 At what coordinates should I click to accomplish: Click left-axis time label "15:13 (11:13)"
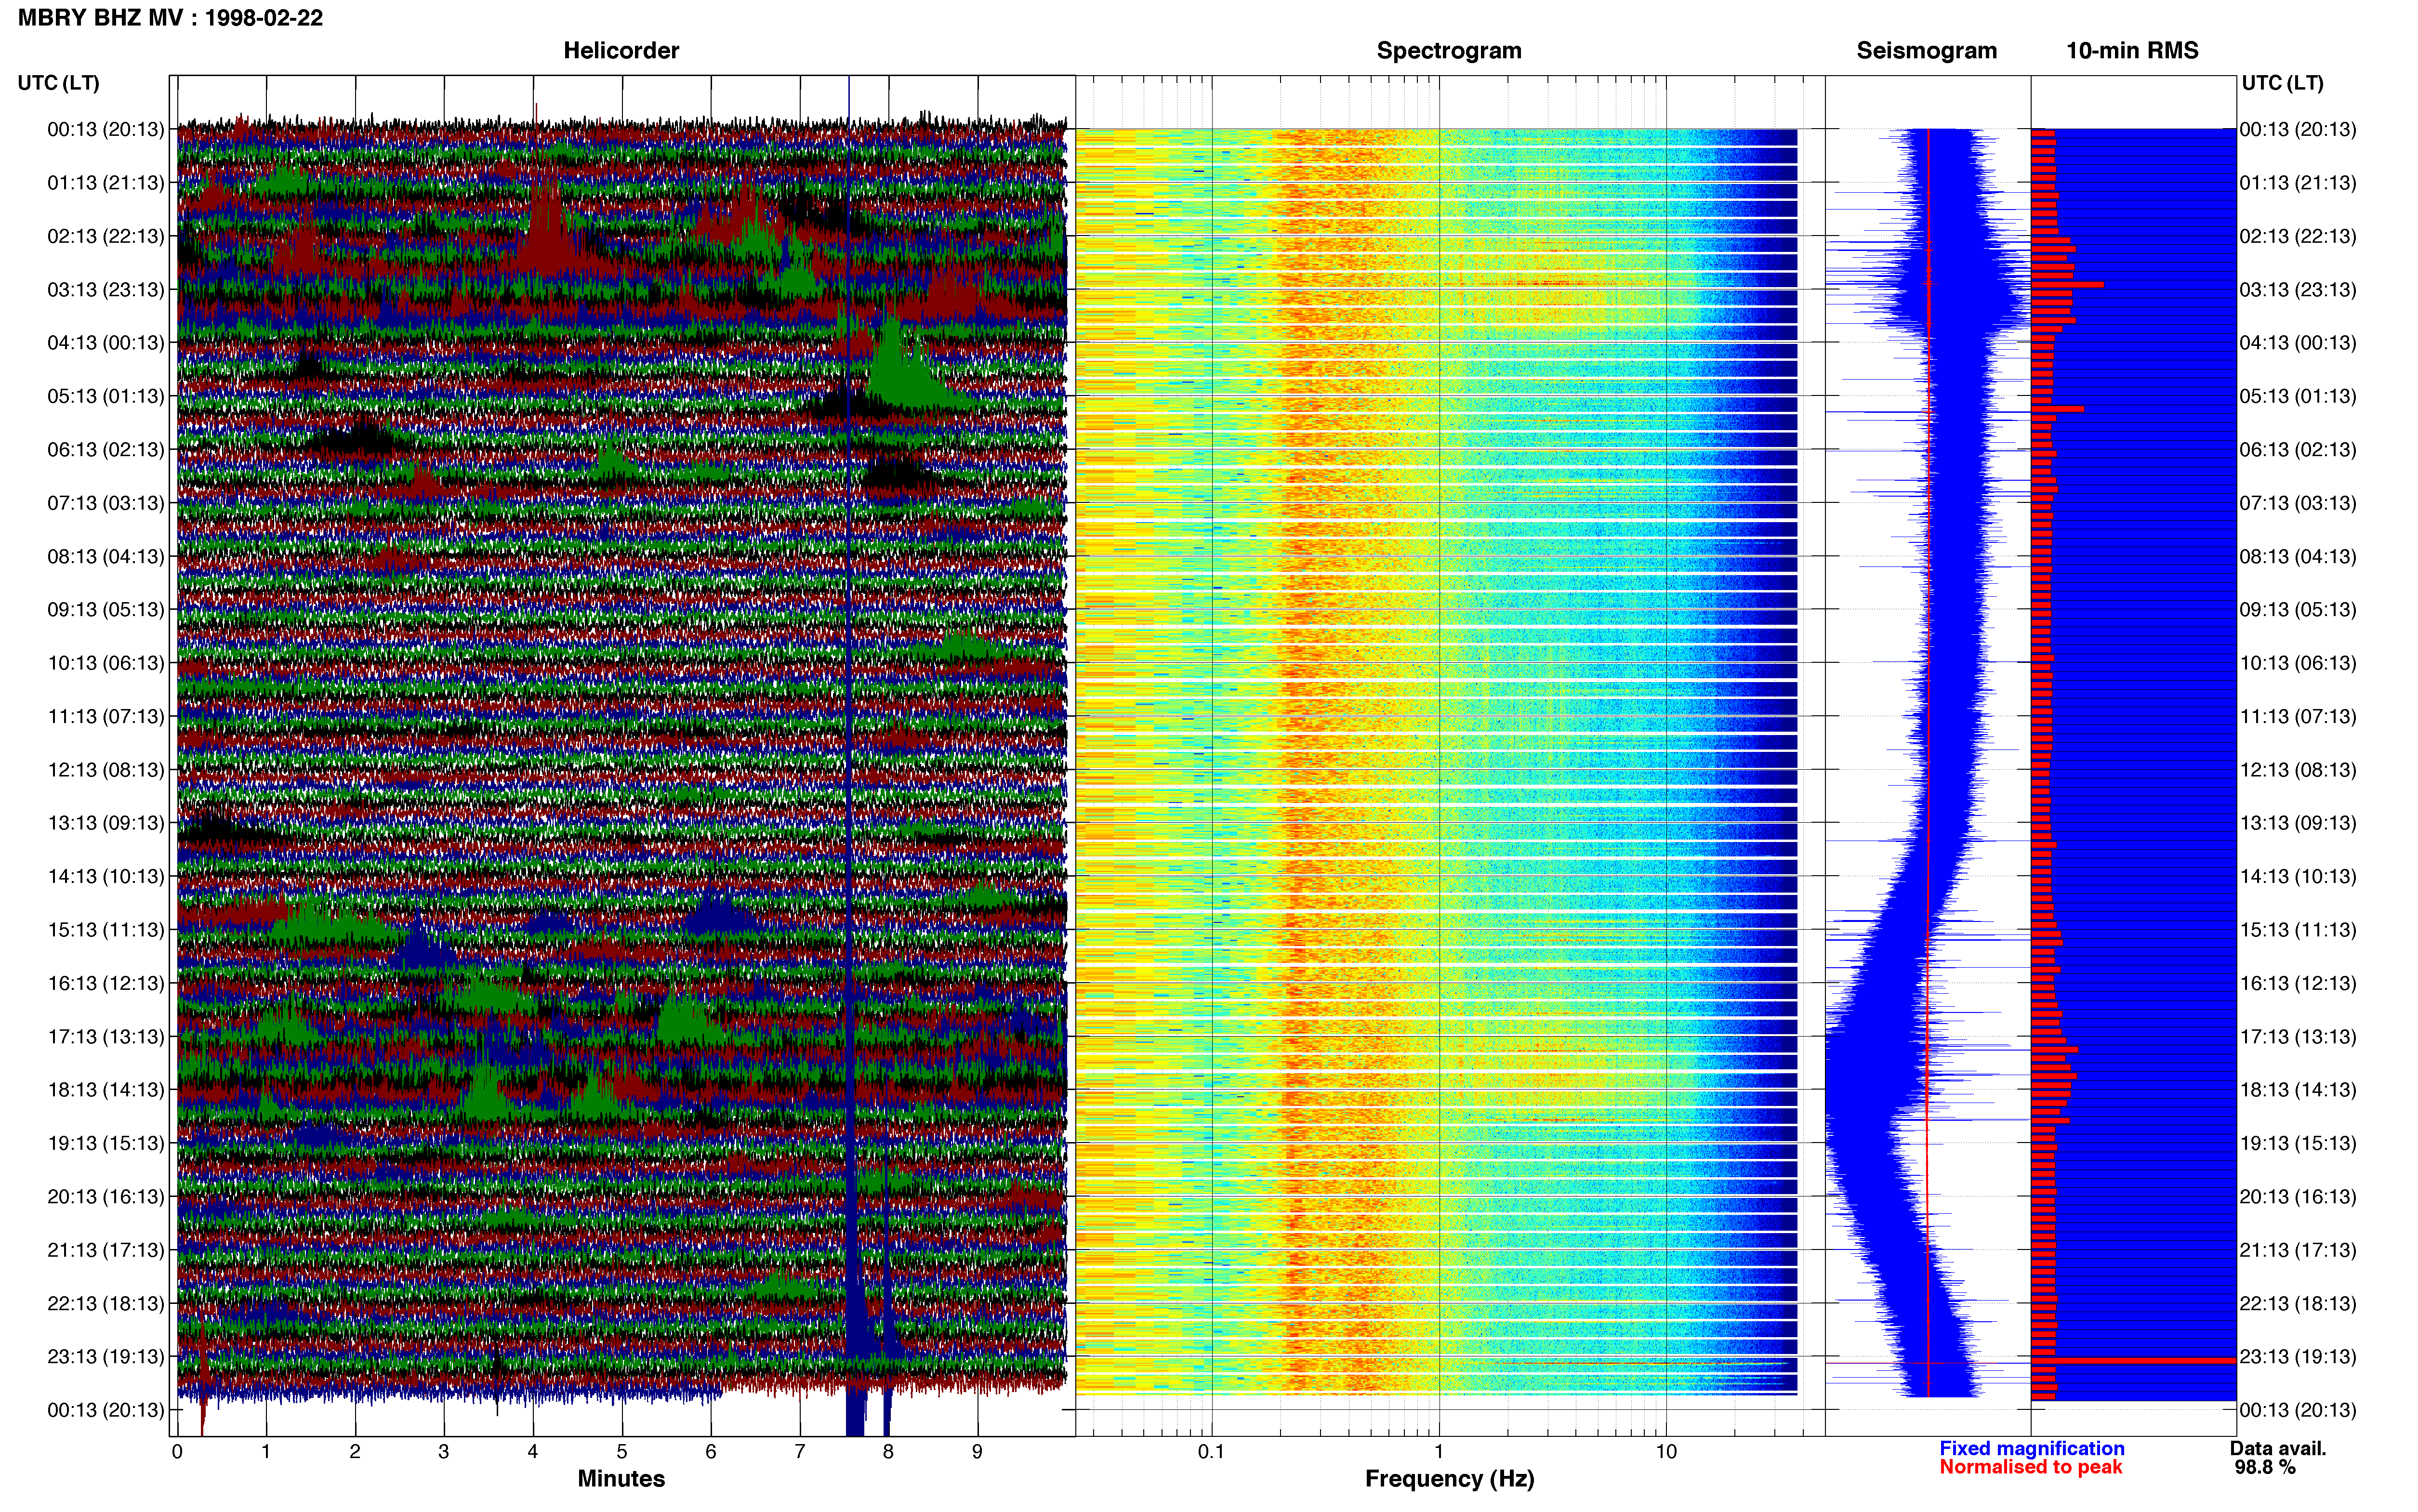point(105,929)
